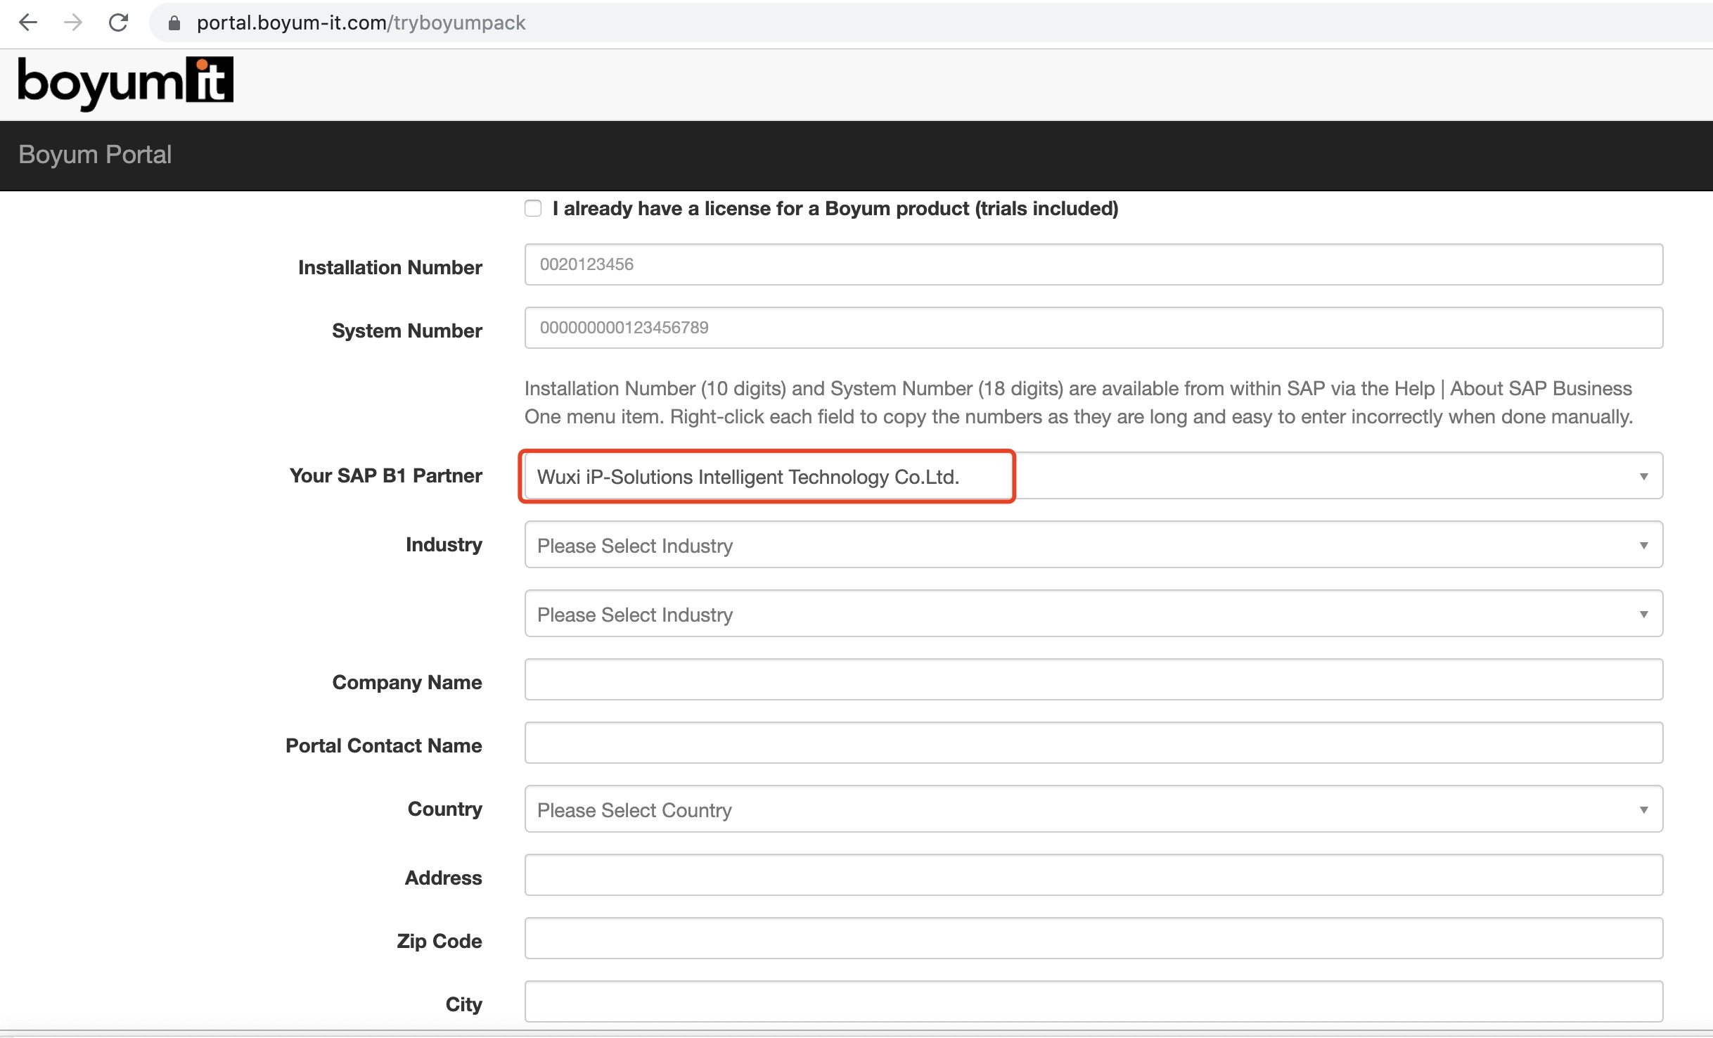Click the City input field

tap(1093, 1001)
